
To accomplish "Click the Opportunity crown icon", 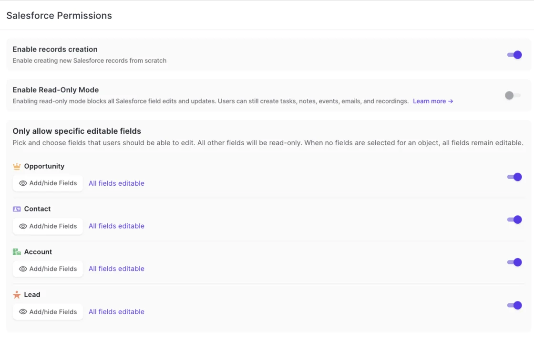I will (17, 166).
